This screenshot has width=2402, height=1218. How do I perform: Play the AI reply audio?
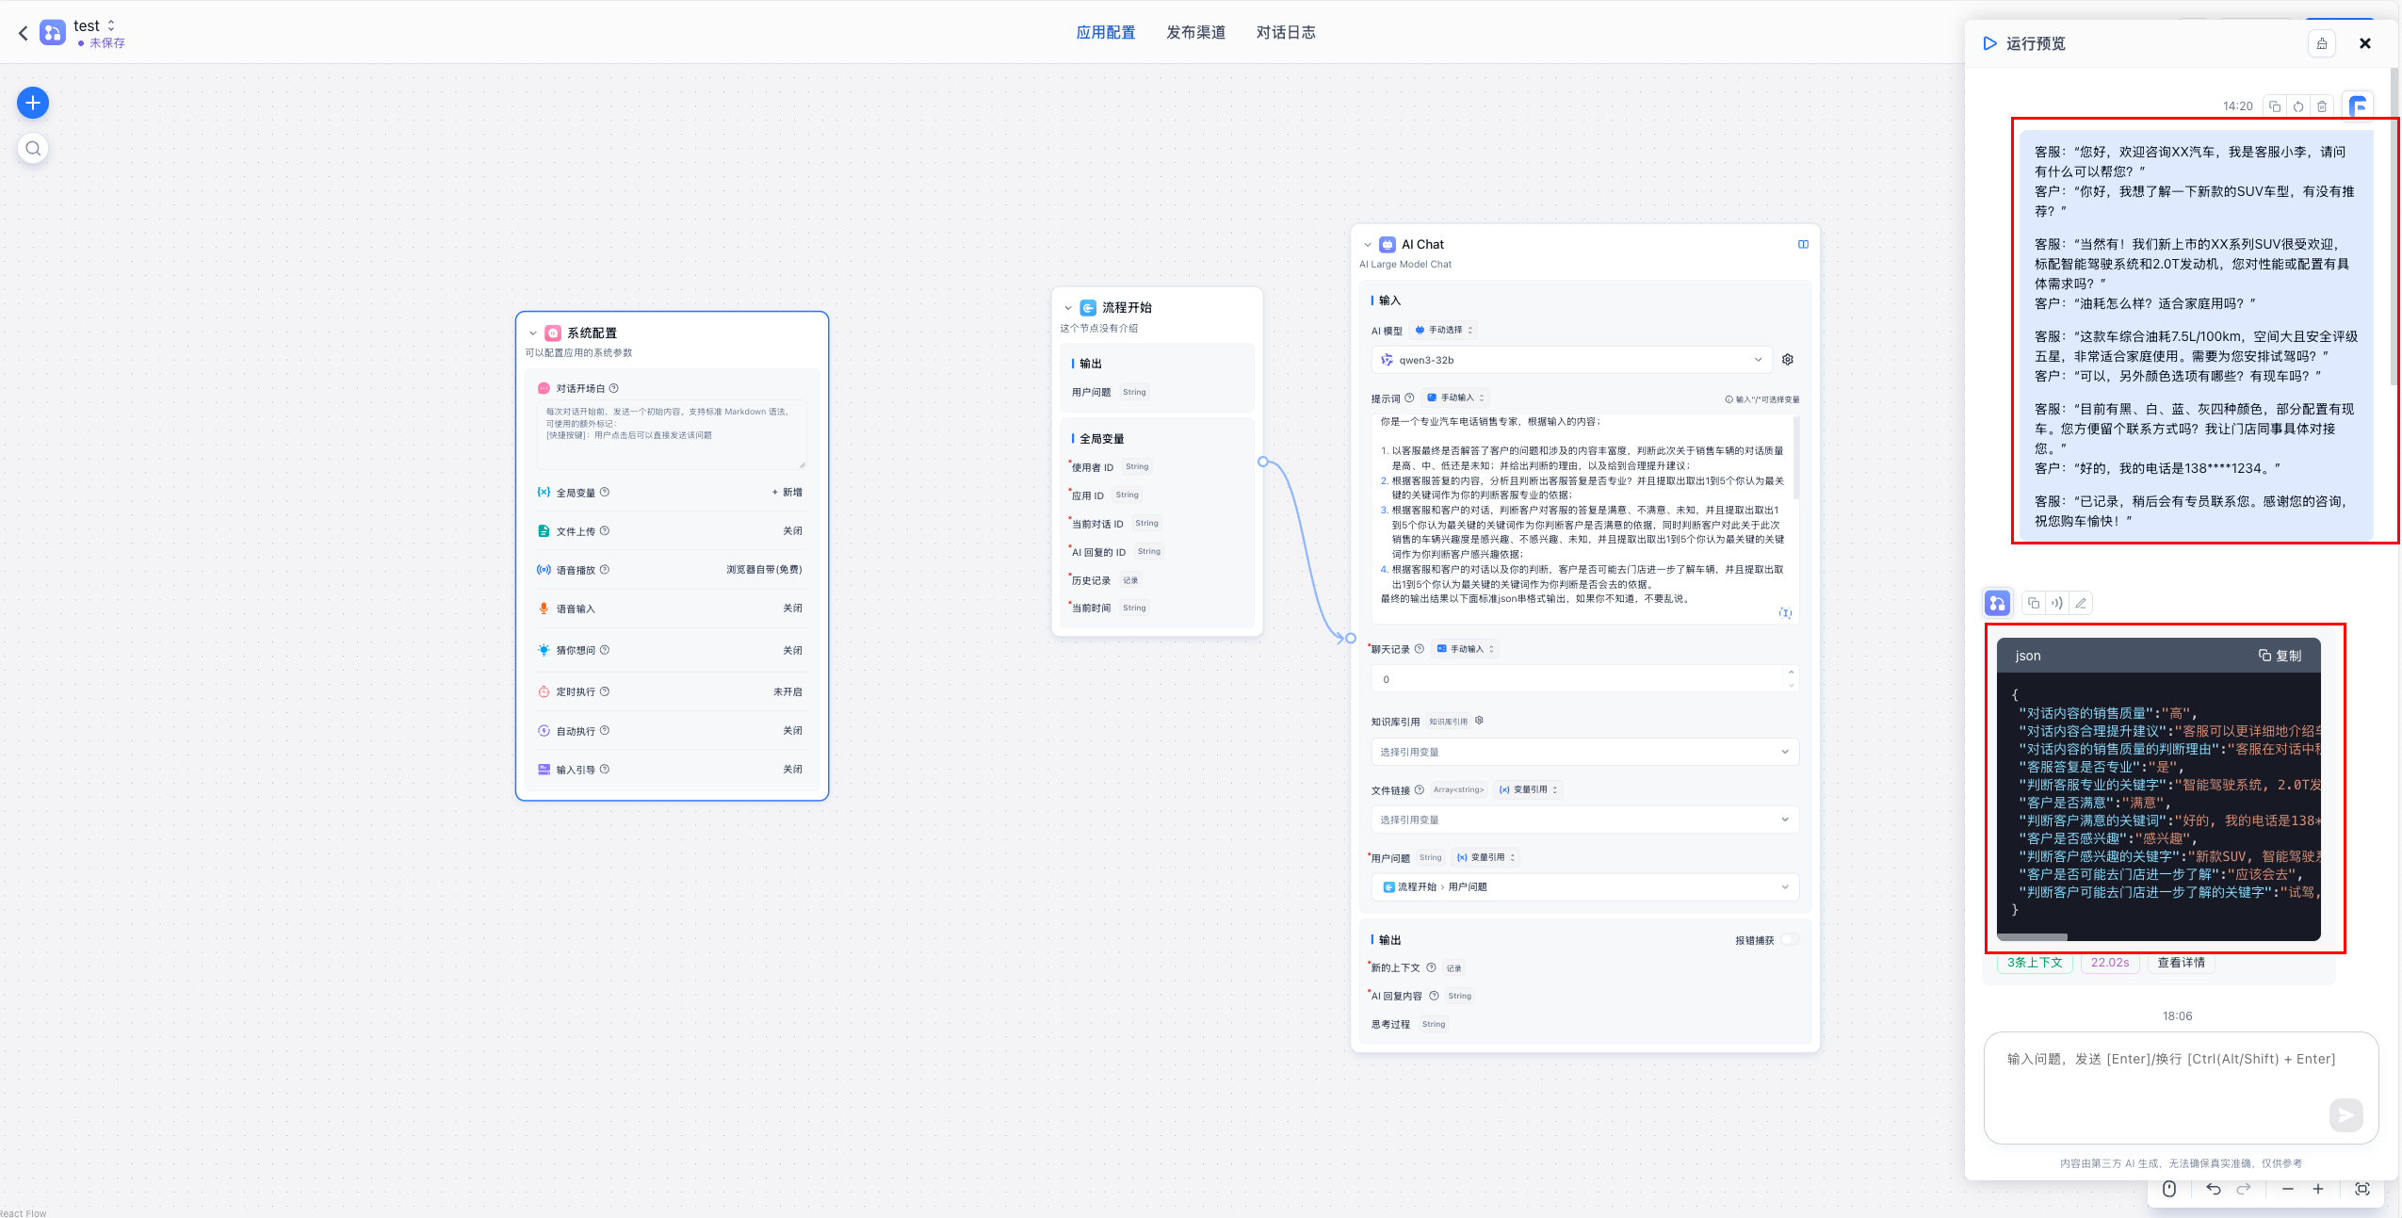pyautogui.click(x=2057, y=603)
